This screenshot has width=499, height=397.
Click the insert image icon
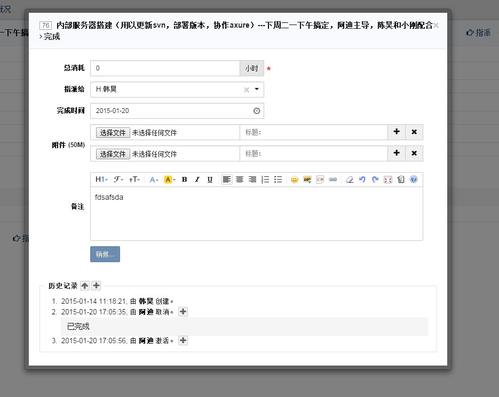pos(307,180)
